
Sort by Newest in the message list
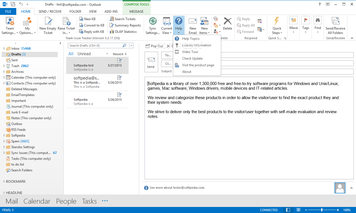[120, 54]
